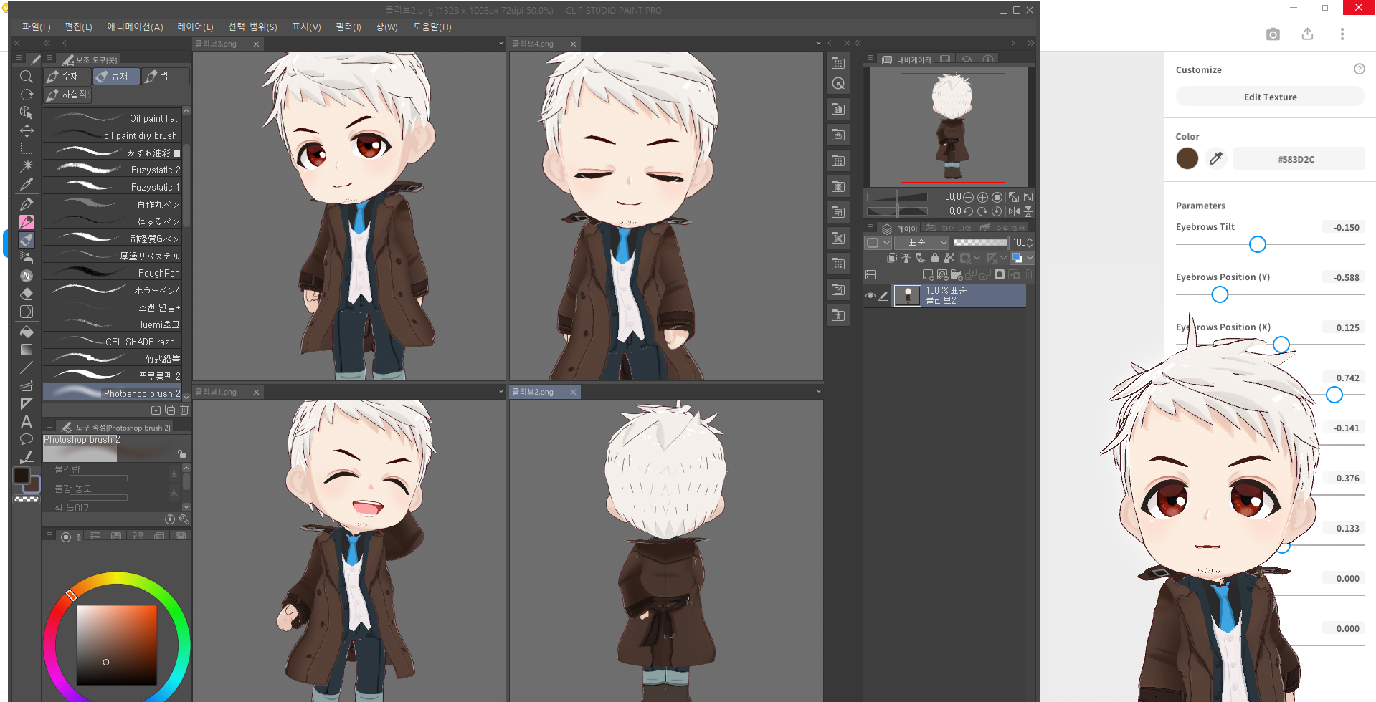Select the Move layer tool

tap(27, 130)
